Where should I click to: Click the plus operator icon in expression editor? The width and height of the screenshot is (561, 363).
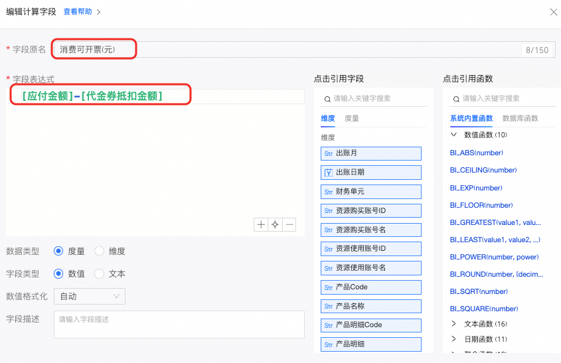pyautogui.click(x=261, y=224)
